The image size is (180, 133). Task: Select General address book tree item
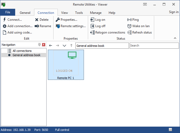tap(23, 55)
